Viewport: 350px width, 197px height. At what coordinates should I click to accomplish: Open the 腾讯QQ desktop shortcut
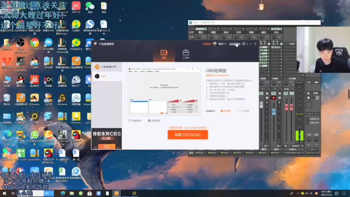coord(21,81)
